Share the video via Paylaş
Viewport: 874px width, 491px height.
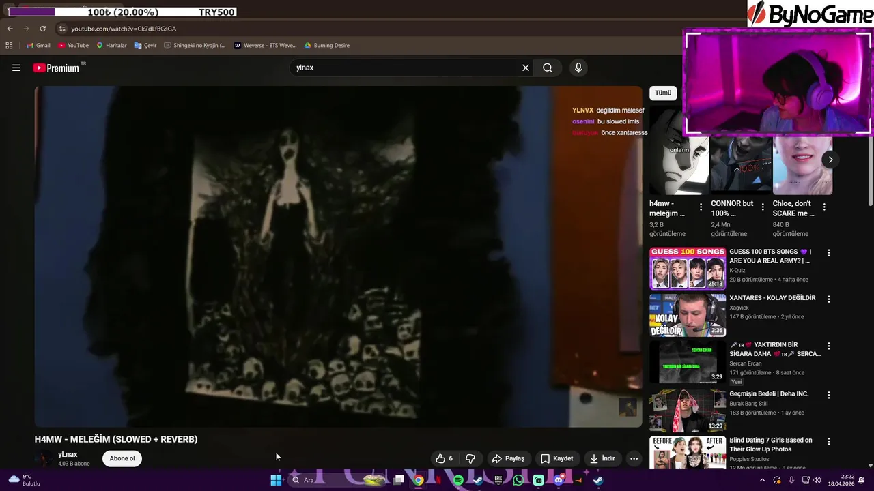click(x=508, y=458)
